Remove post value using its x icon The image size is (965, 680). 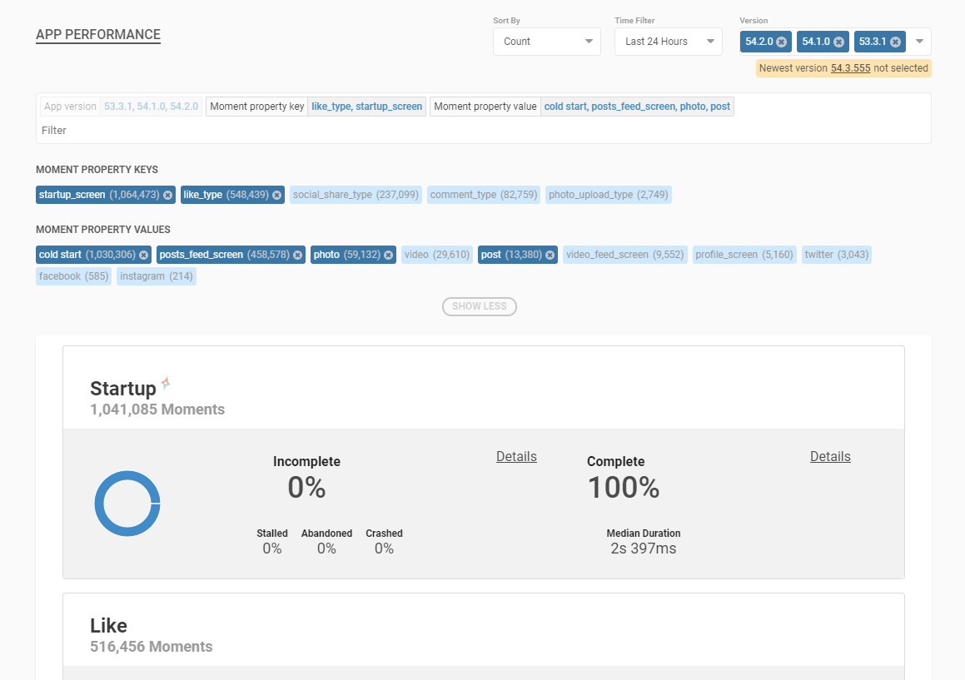[550, 255]
